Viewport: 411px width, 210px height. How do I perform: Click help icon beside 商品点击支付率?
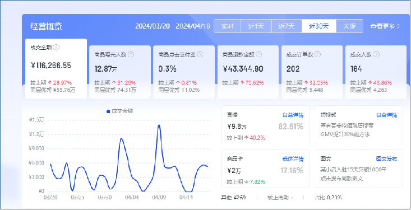[200, 54]
